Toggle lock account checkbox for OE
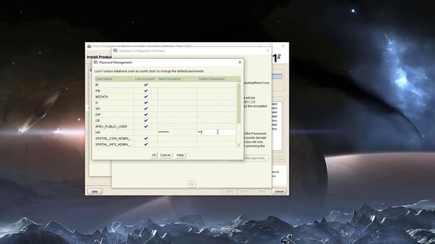Viewport: 435px width, 244px height. click(x=145, y=121)
